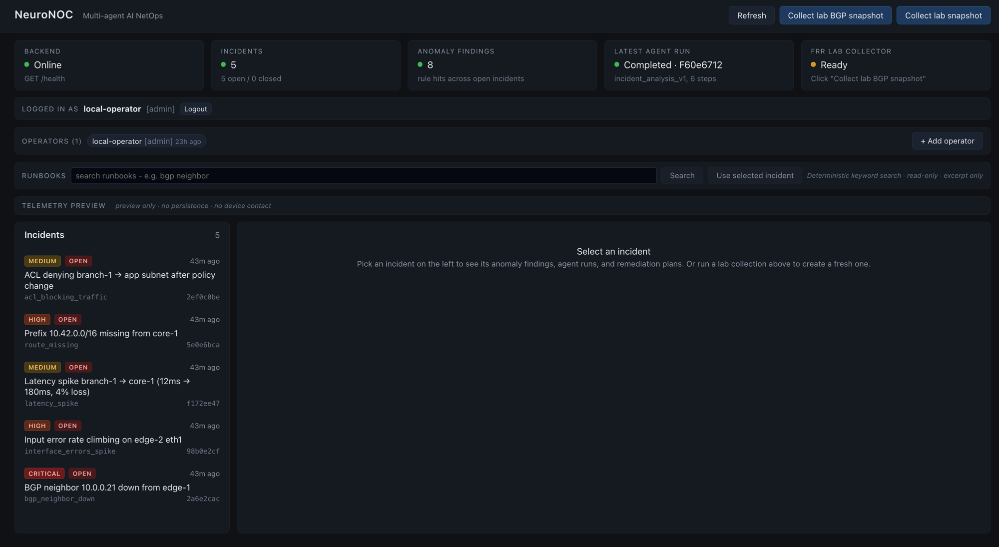Click the FRR Lab Collector Ready card
Viewport: 999px width, 547px height.
pyautogui.click(x=896, y=65)
